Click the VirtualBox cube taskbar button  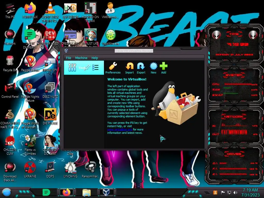tap(106, 192)
